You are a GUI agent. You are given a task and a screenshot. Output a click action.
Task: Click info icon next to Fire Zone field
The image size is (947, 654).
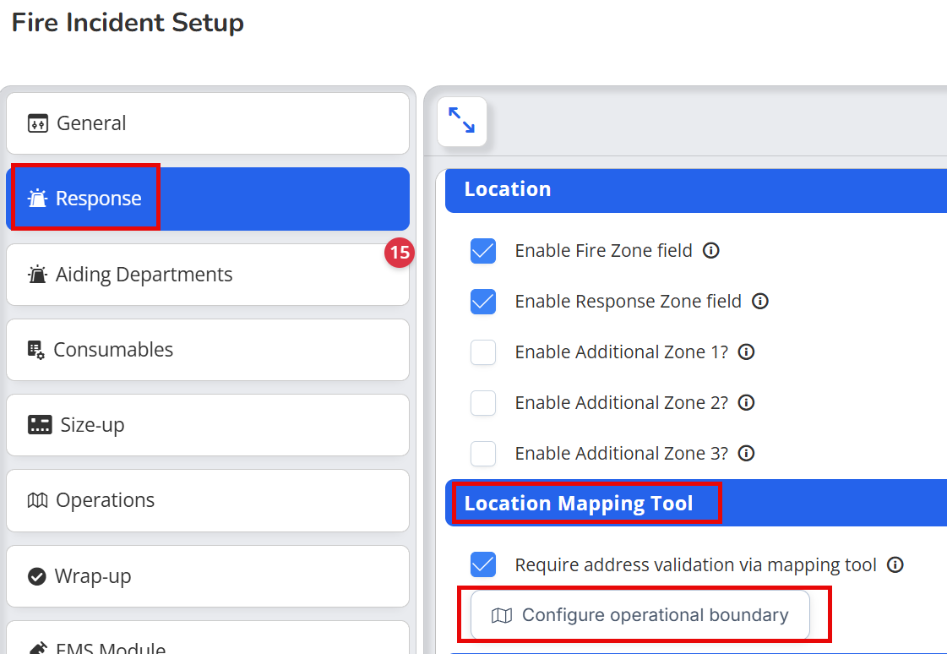click(710, 251)
